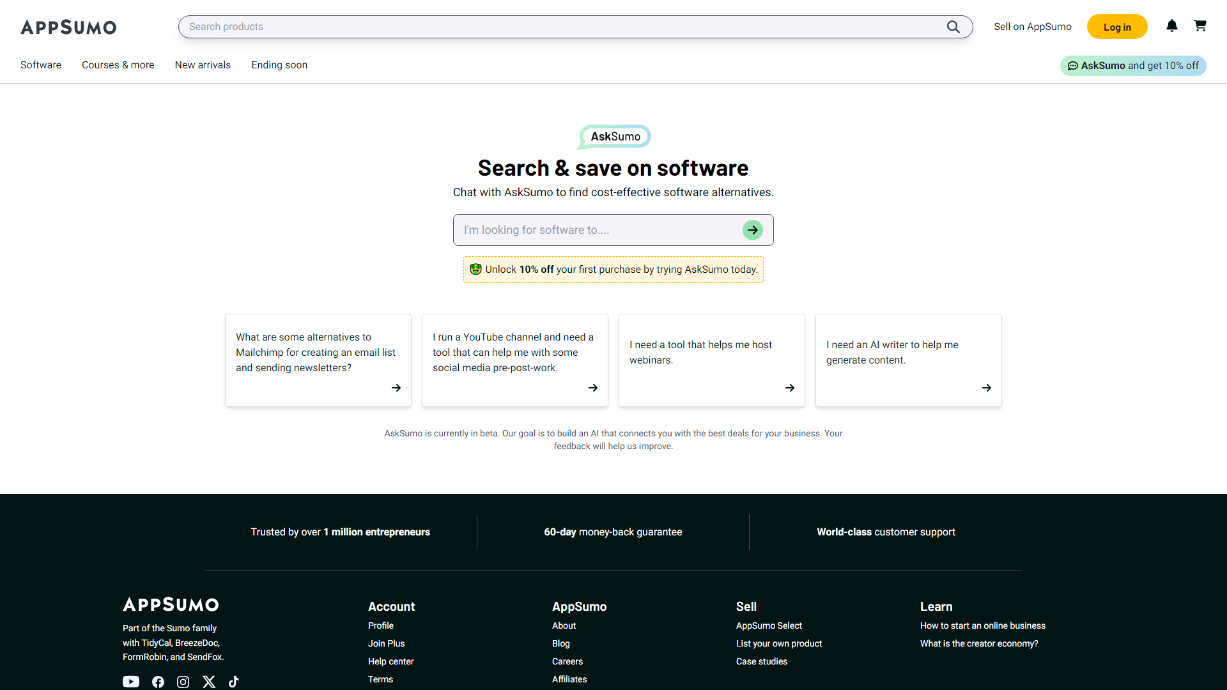Open the Software menu
This screenshot has height=690, width=1227.
41,65
